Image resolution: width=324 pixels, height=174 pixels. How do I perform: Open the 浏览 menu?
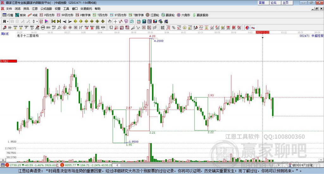tap(18, 9)
